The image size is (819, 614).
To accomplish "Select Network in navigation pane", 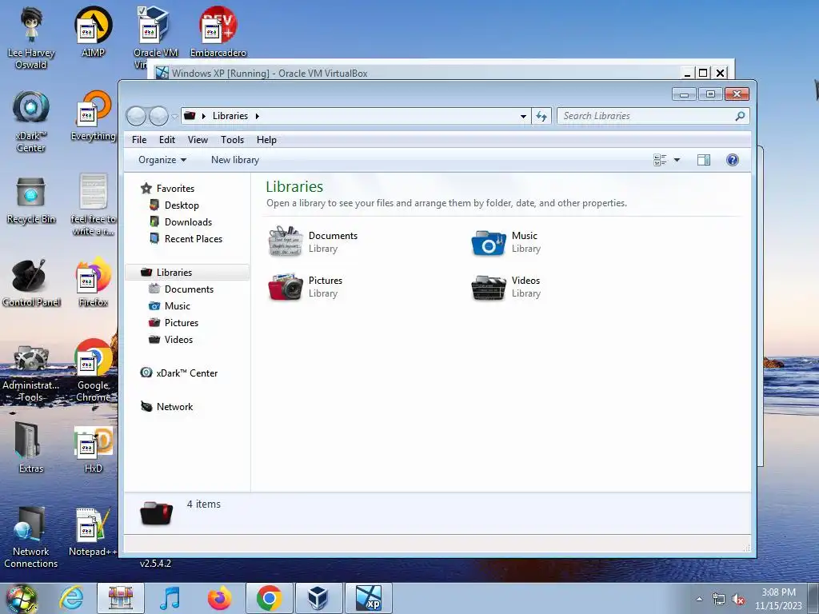I will click(167, 406).
